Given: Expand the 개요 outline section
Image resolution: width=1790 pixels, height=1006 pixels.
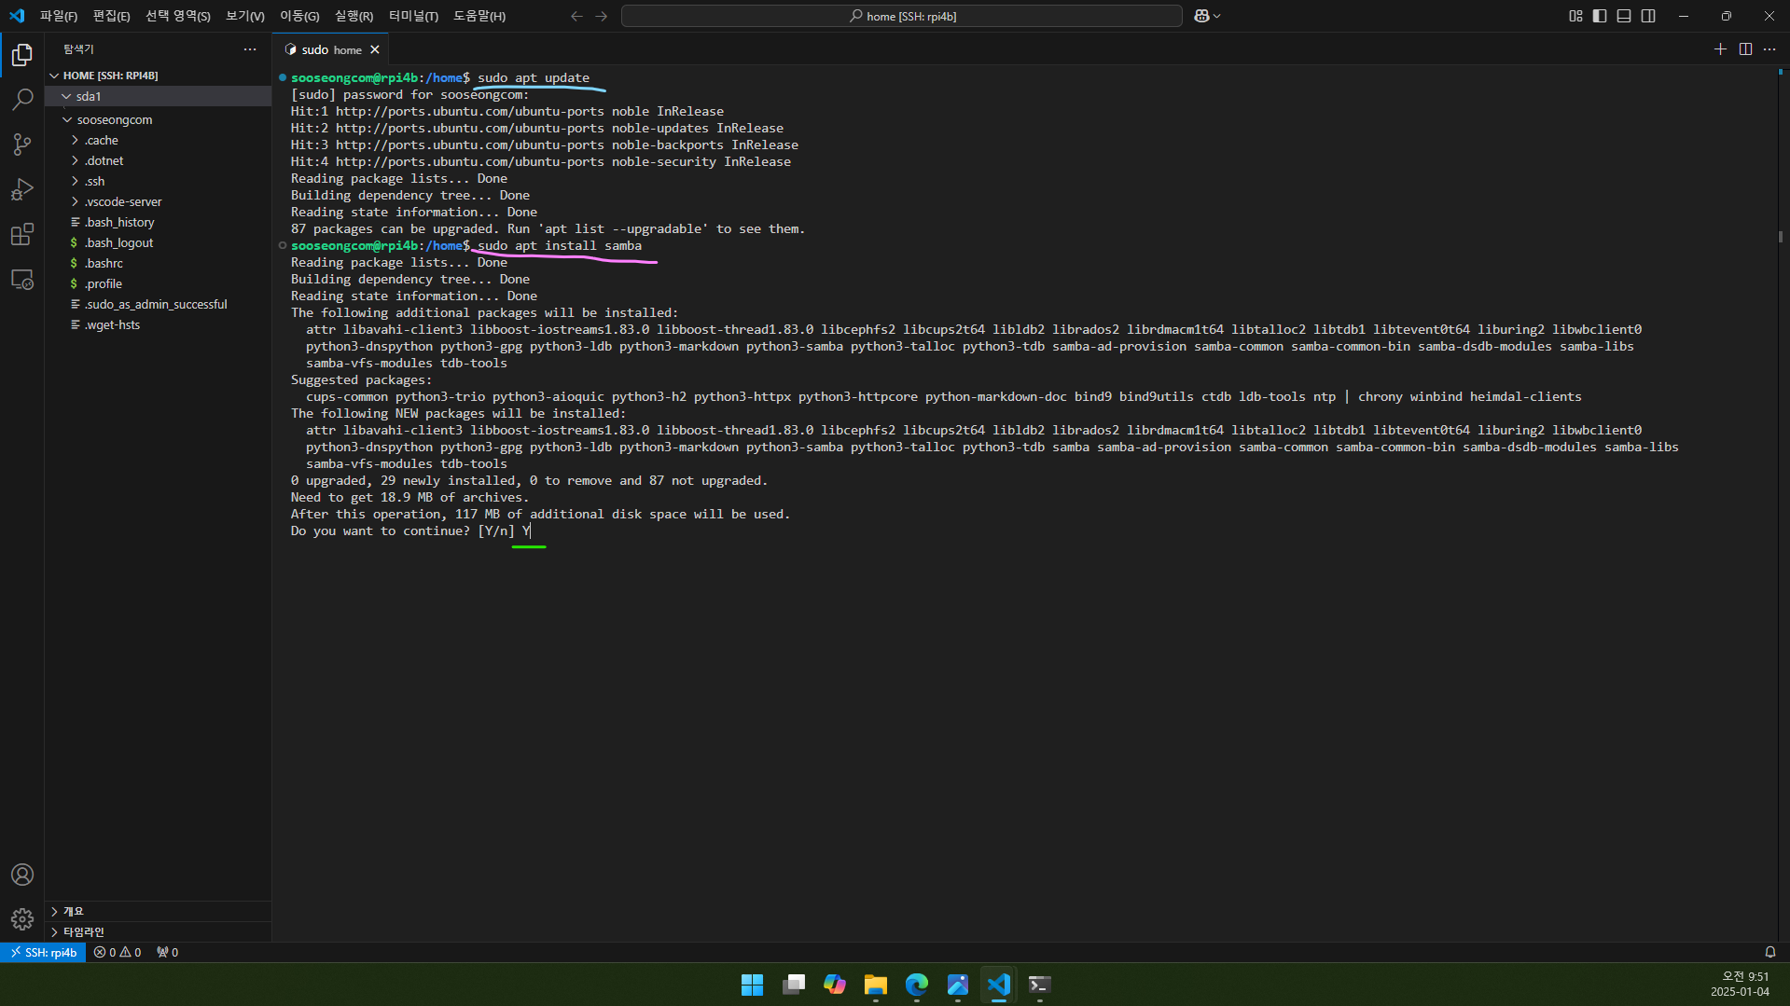Looking at the screenshot, I should pos(158,911).
